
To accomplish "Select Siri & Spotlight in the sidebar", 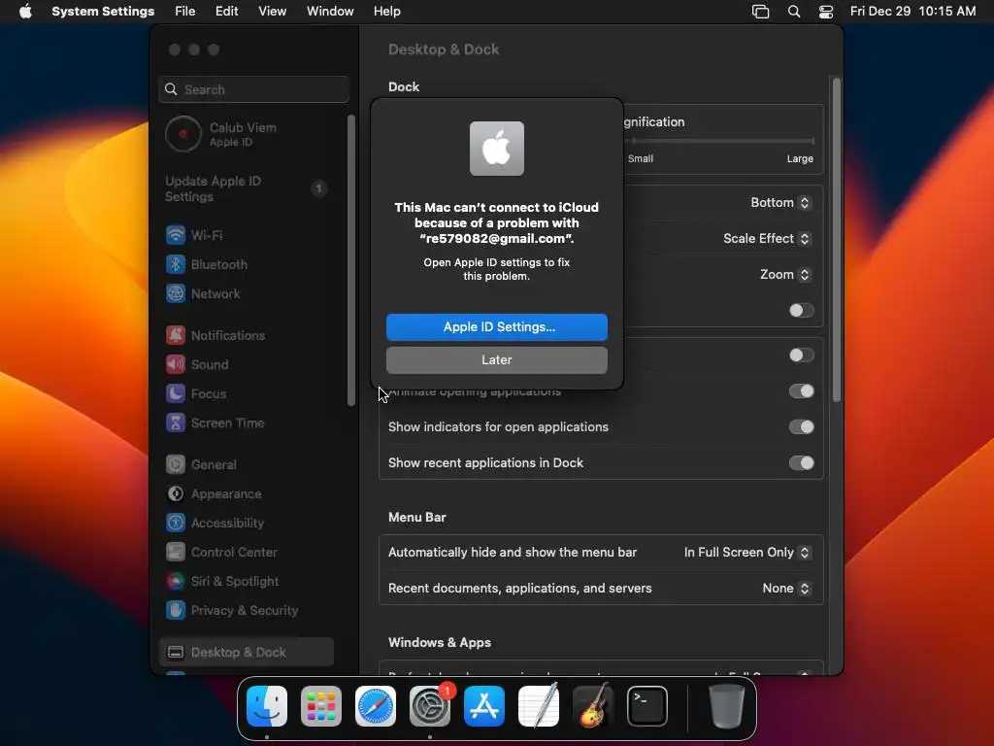I will pyautogui.click(x=248, y=582).
